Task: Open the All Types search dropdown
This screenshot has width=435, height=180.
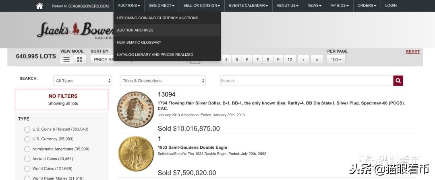Action: coord(83,81)
